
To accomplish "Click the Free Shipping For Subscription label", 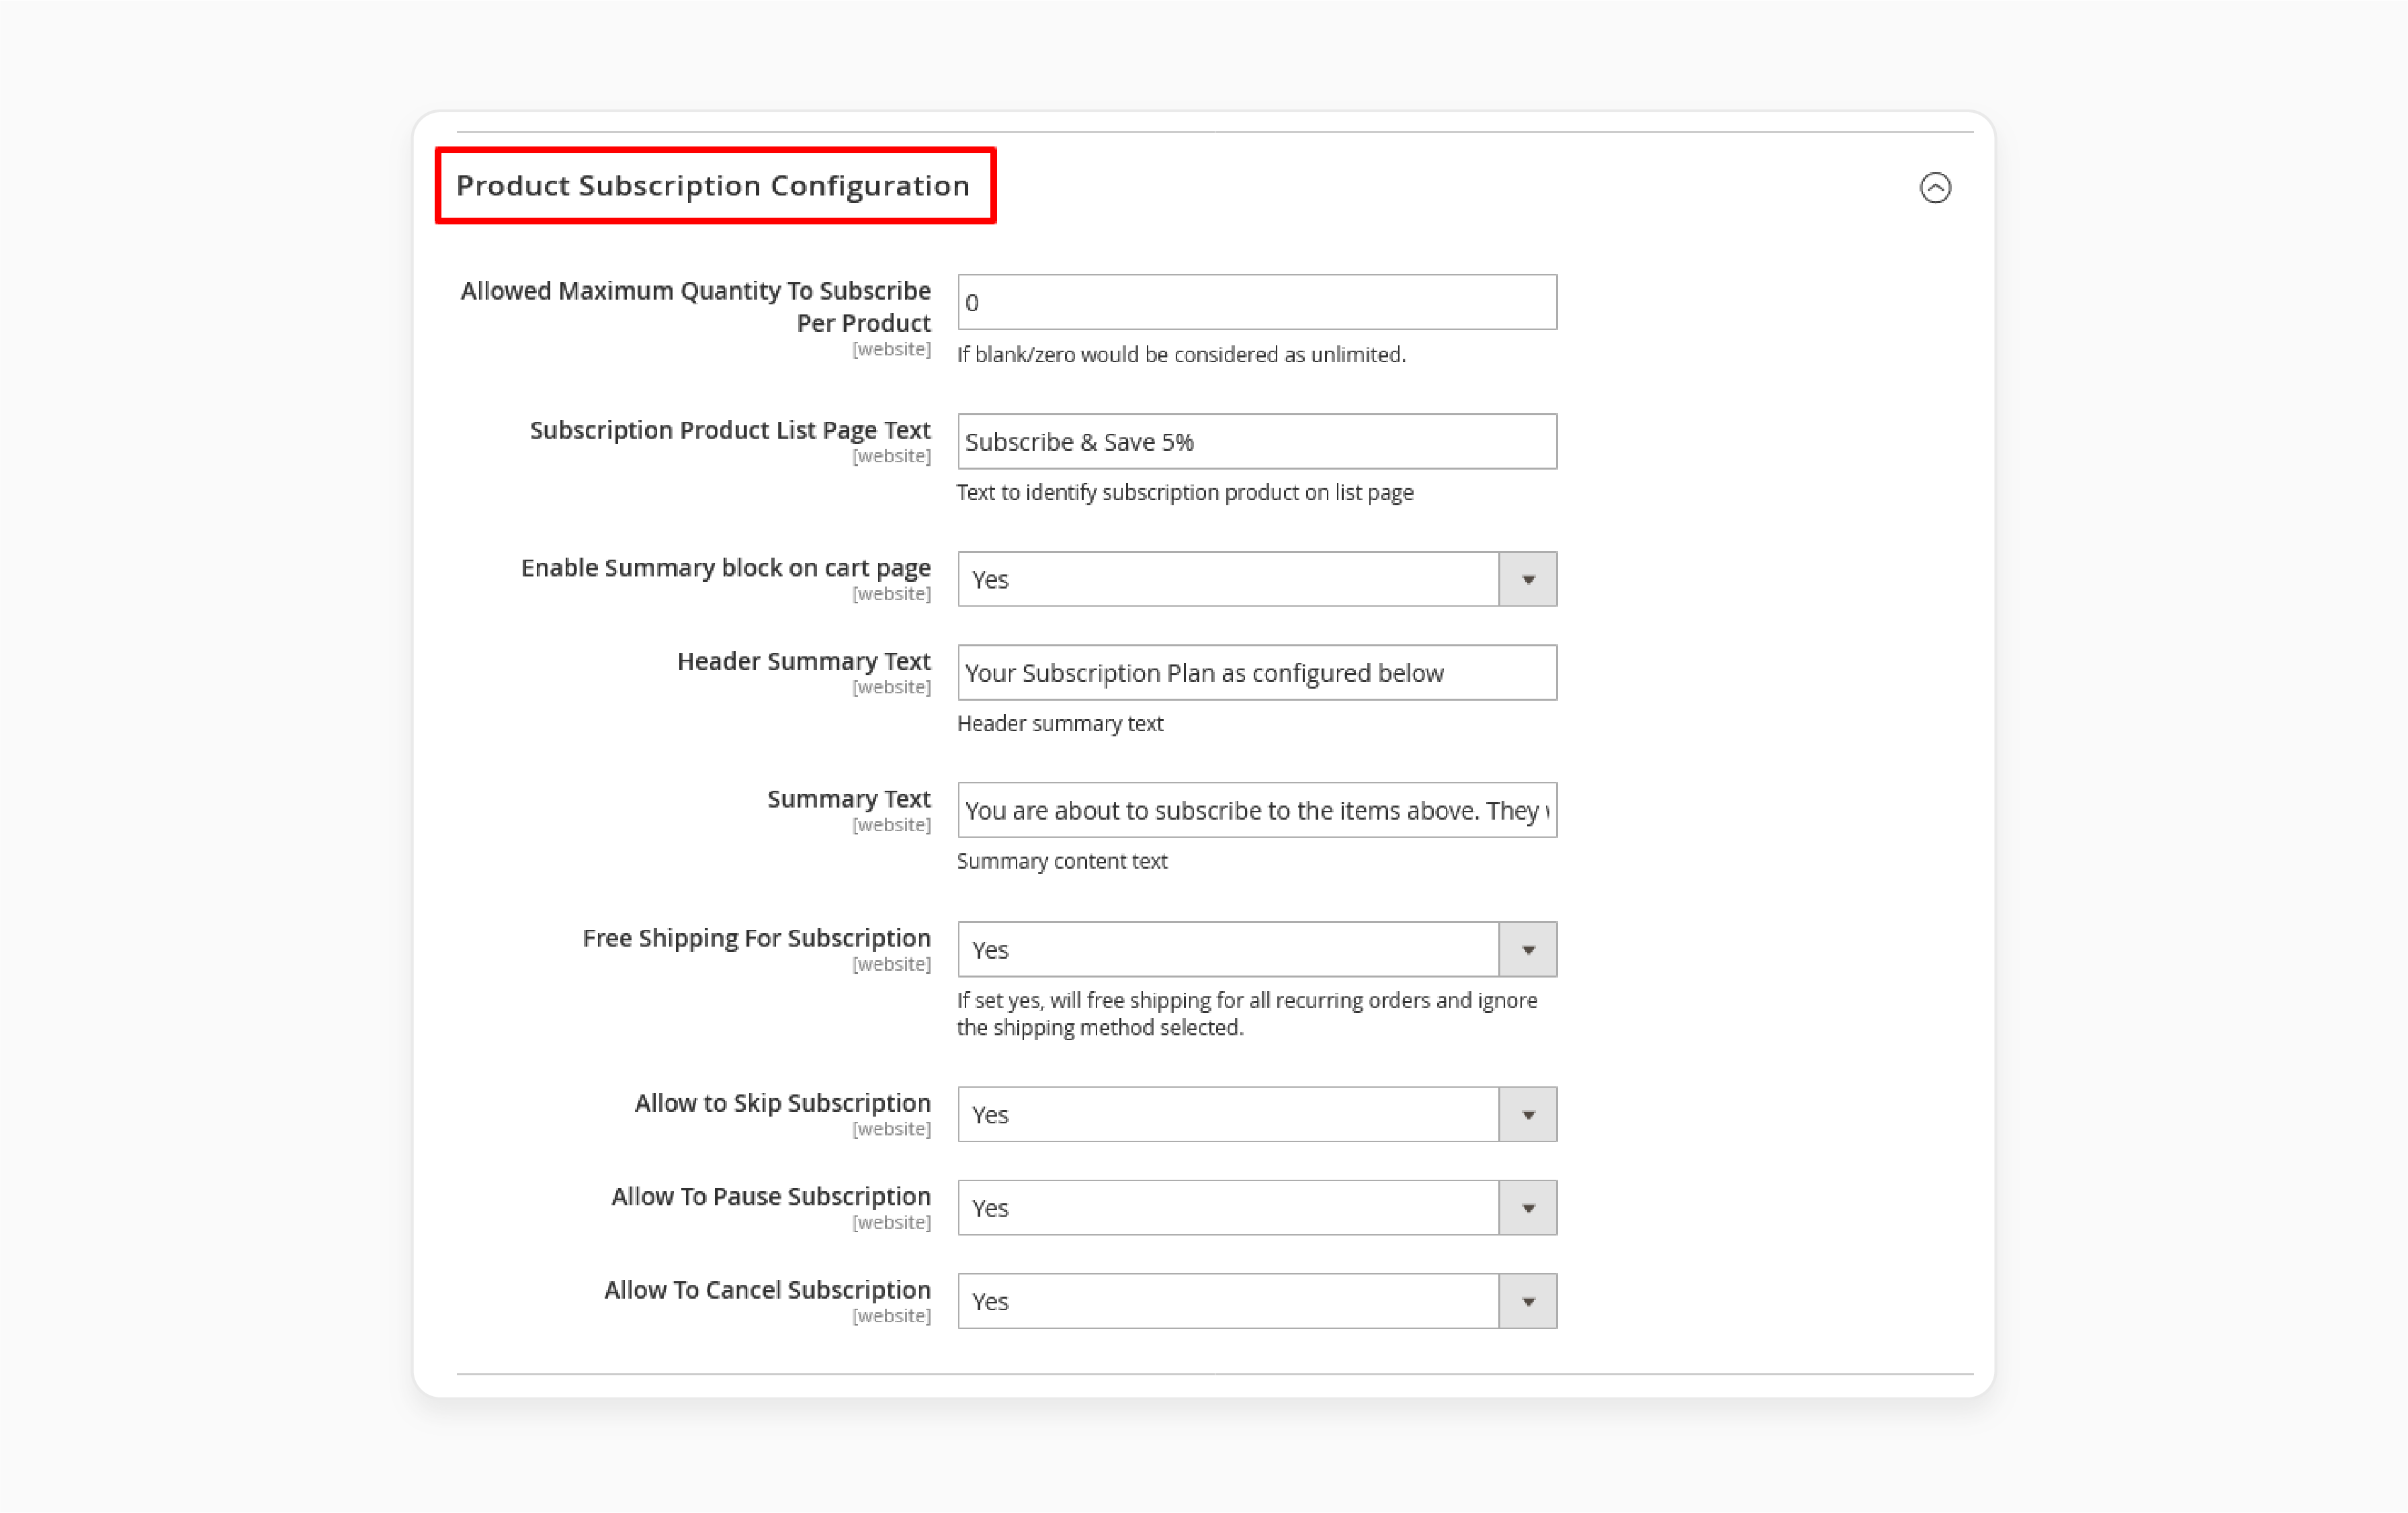I will (x=757, y=938).
